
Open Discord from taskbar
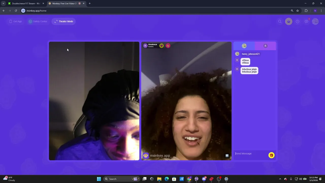click(204, 179)
